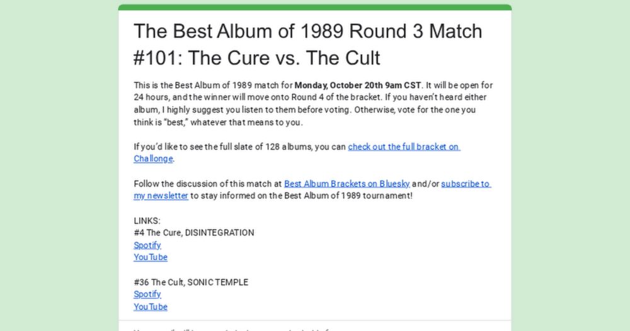630x331 pixels.
Task: Click the bold 'Monday, October 20th 9am CST' text
Action: point(358,85)
